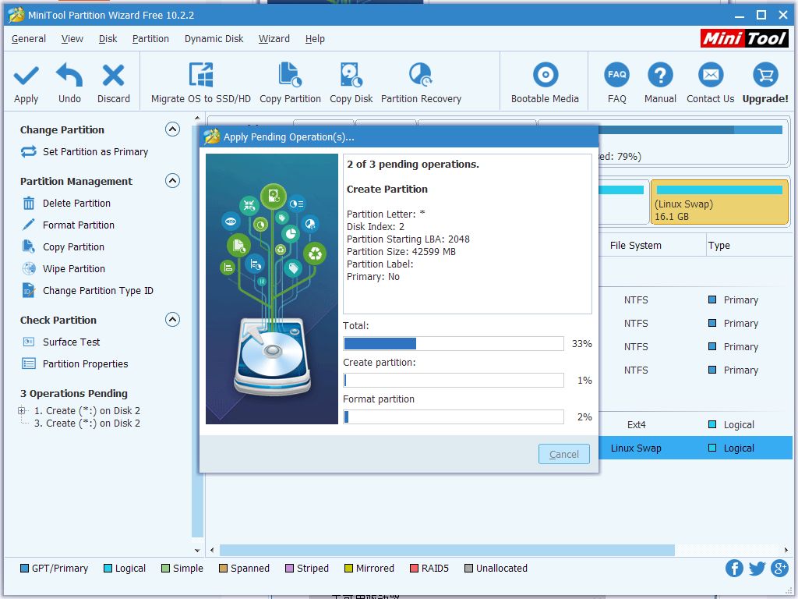Click the Upgrade! cart icon
Image resolution: width=798 pixels, height=599 pixels.
[765, 75]
